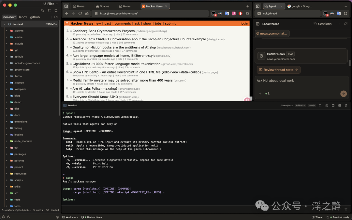Screen dimensions: 352x220
Task: Send the message with the round arrow button
Action: (344, 94)
